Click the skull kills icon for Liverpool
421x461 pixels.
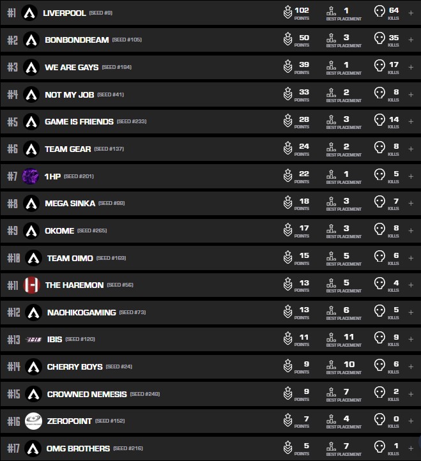(379, 12)
